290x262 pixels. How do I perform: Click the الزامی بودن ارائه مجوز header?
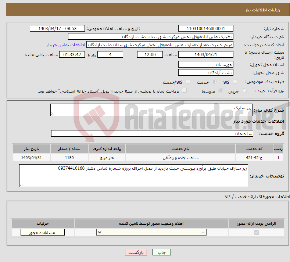pyautogui.click(x=256, y=223)
